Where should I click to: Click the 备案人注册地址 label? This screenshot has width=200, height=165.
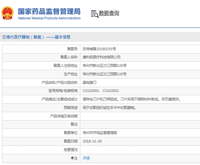tap(66, 66)
